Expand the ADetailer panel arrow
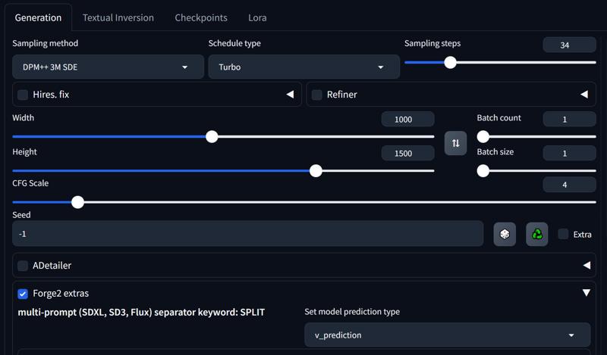This screenshot has height=355, width=607. click(x=587, y=266)
